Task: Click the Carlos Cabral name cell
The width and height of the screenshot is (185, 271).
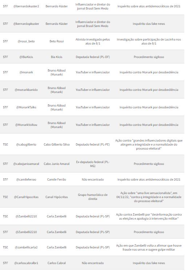Action: (x=57, y=263)
